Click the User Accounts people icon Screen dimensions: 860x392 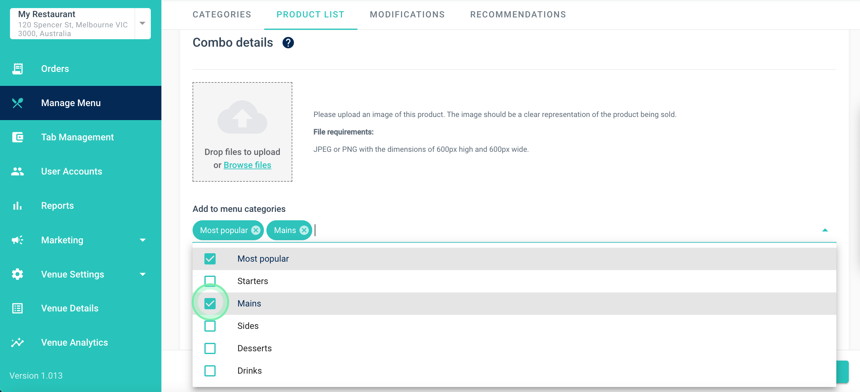17,171
